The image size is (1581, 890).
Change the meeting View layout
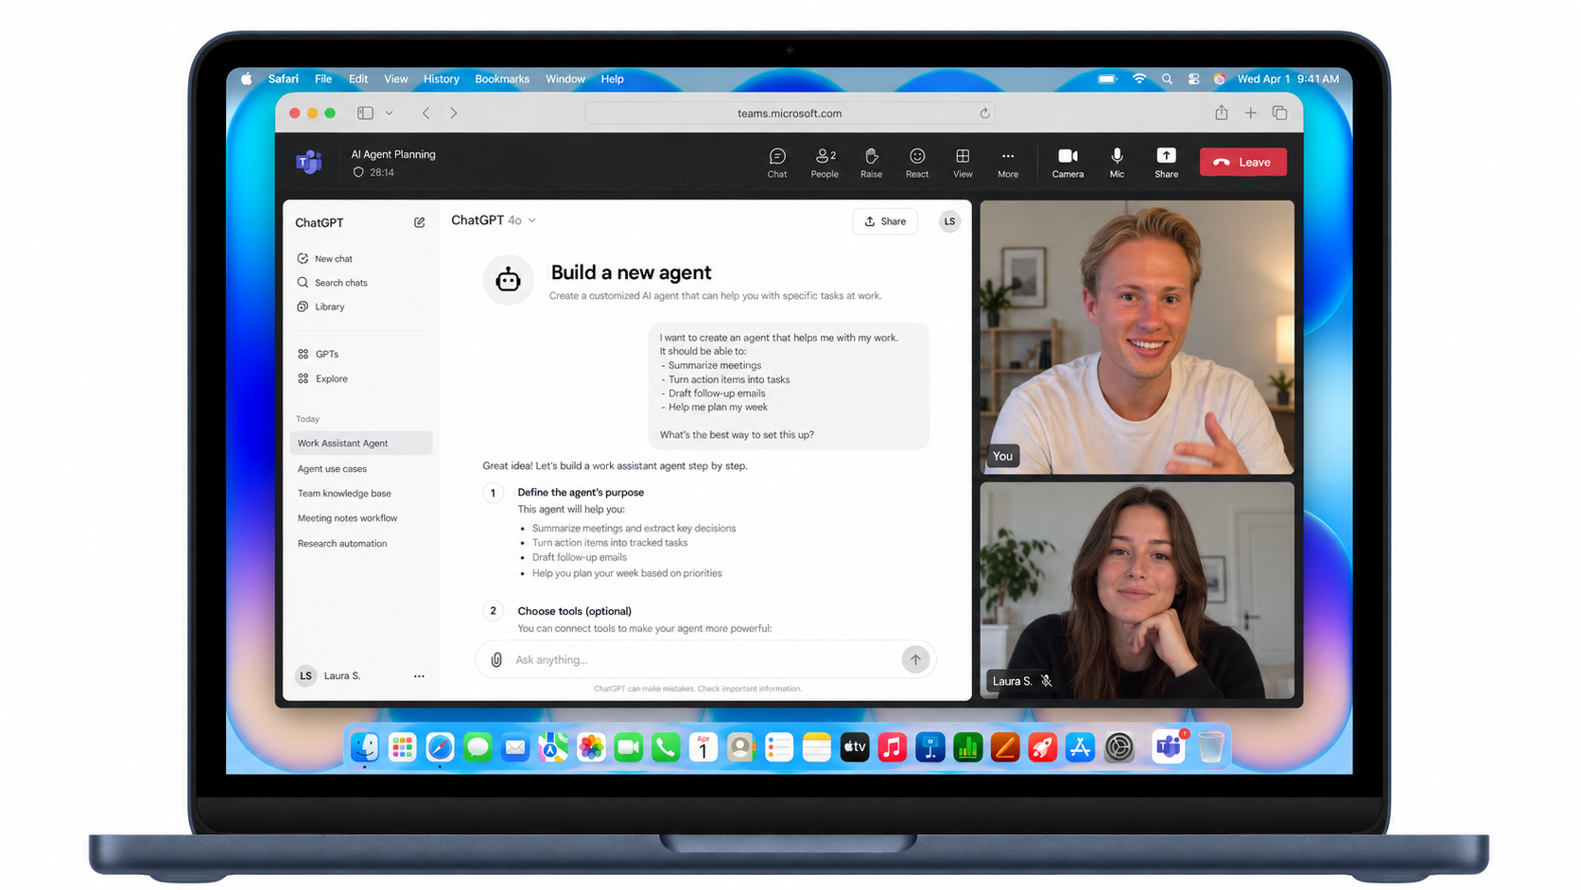pos(963,163)
